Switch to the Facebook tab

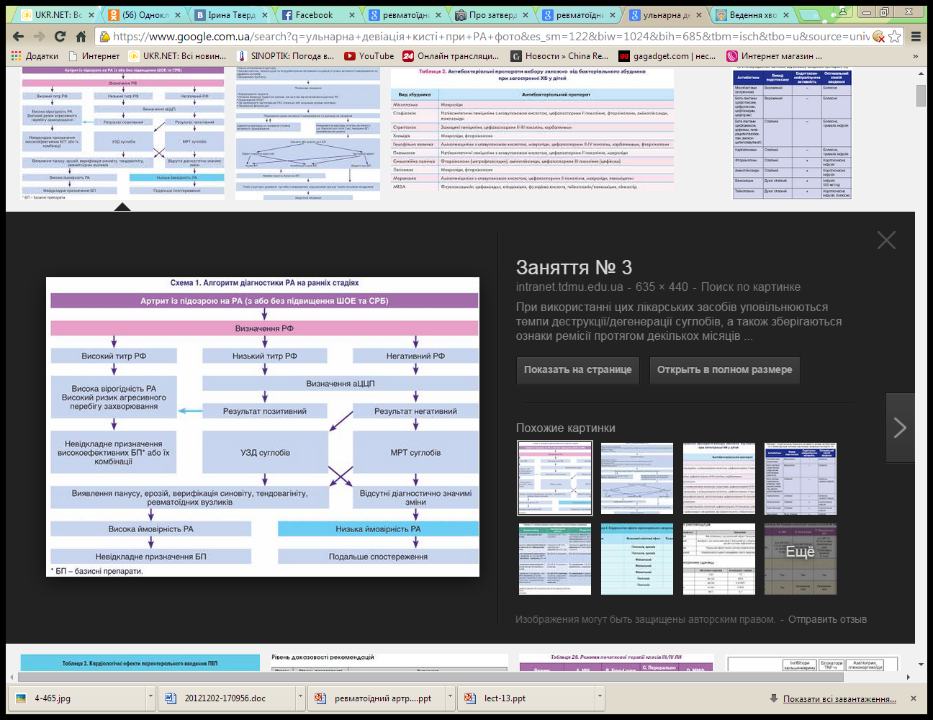314,14
